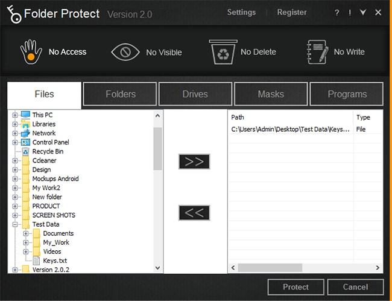Click the Design folder icon

pos(26,170)
